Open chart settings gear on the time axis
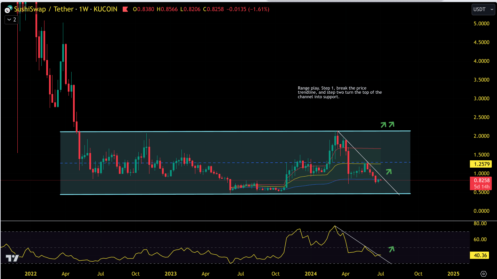The width and height of the screenshot is (497, 279). click(x=483, y=273)
